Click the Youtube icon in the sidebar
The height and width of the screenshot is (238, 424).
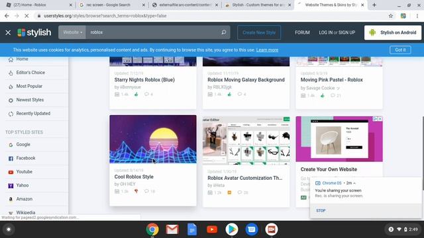pos(11,172)
